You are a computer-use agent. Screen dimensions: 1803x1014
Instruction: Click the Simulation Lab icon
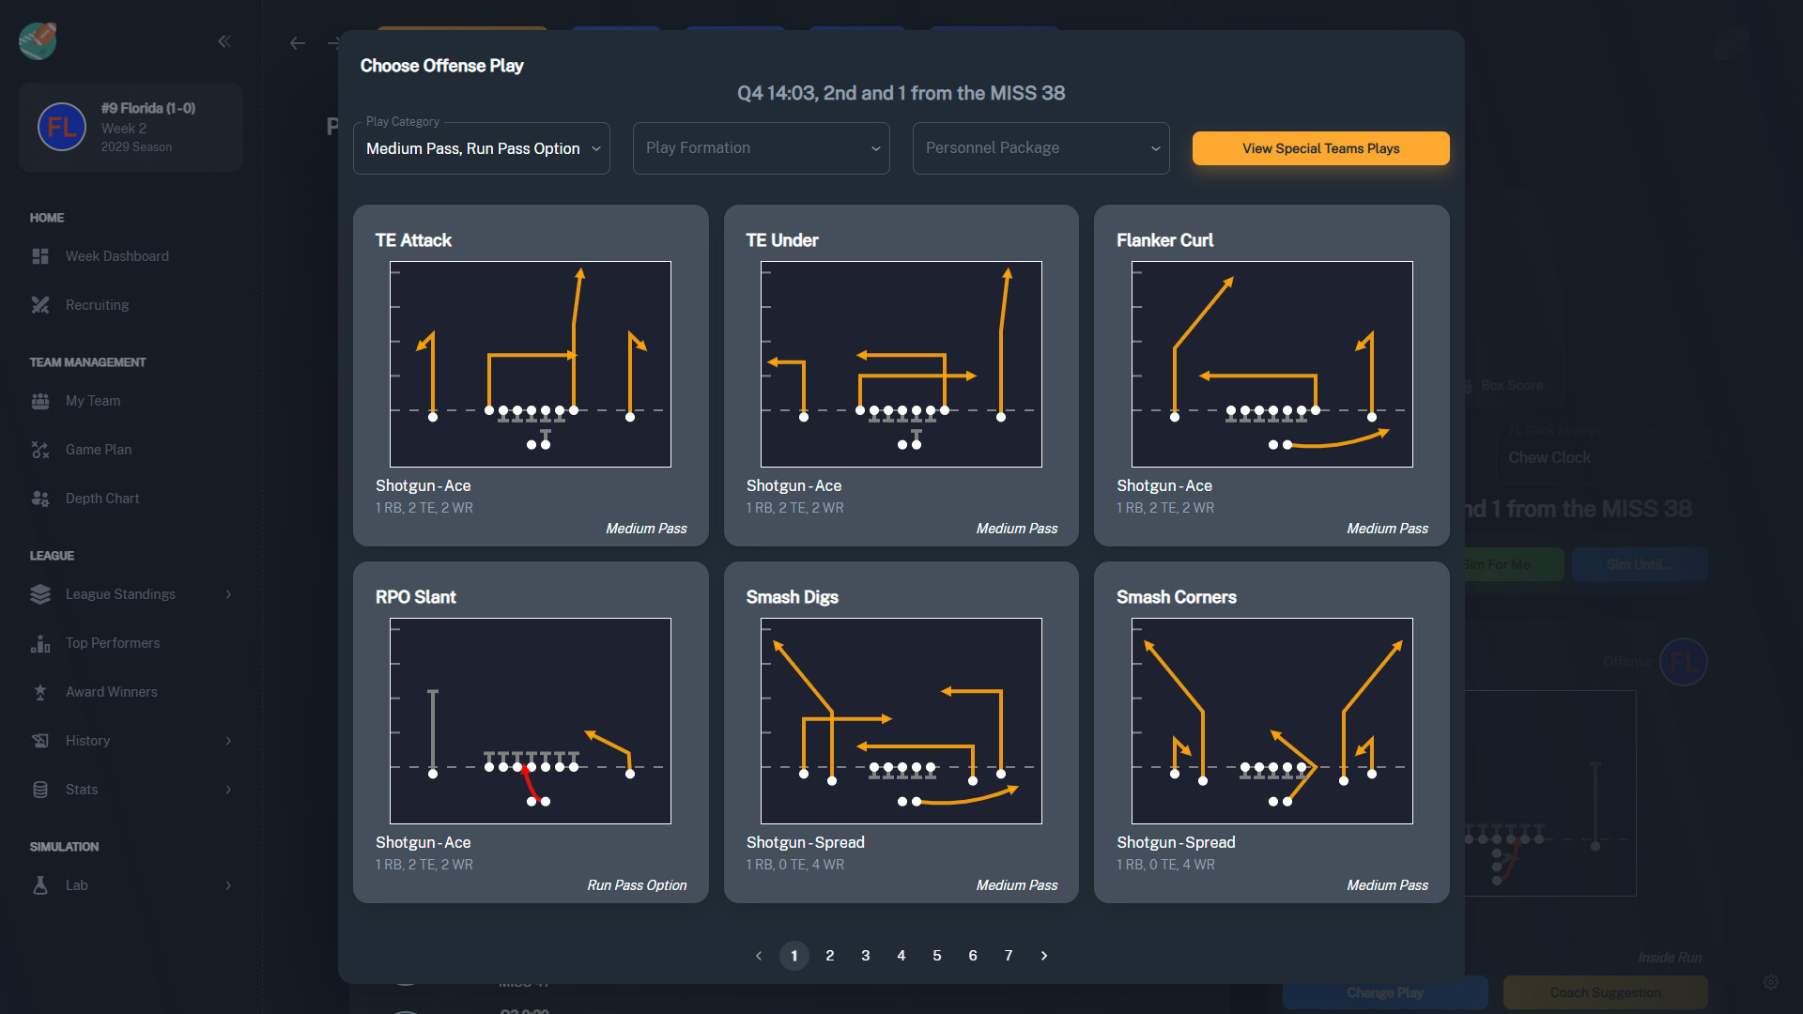tap(41, 885)
